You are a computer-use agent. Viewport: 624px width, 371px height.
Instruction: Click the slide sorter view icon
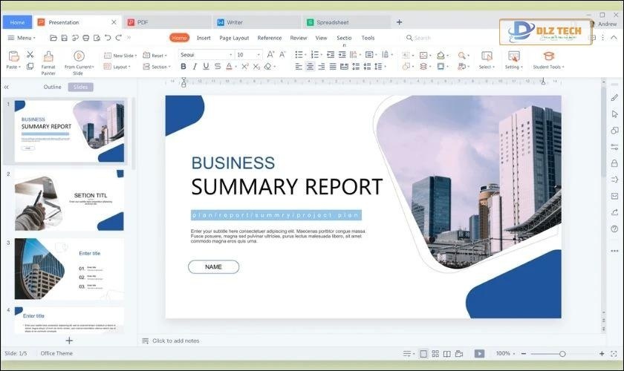435,354
